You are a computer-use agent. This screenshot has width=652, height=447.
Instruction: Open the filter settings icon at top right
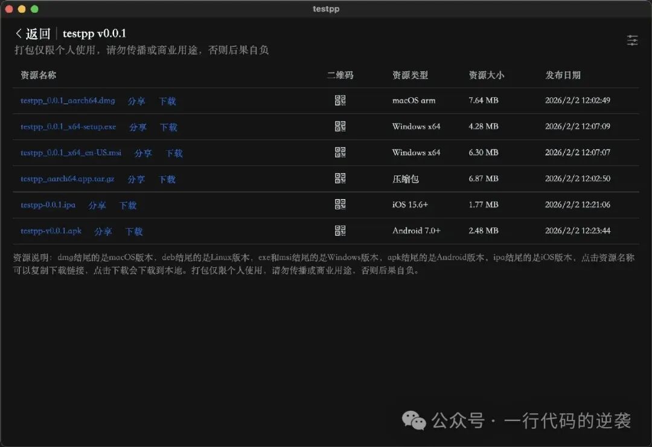point(632,40)
